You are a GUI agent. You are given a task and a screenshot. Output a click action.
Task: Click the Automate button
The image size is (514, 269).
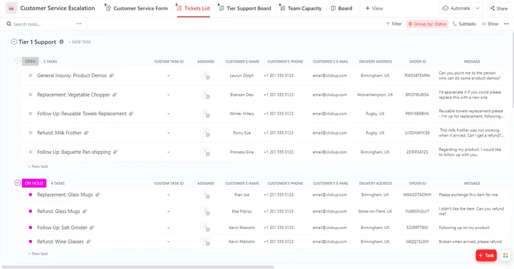point(456,8)
